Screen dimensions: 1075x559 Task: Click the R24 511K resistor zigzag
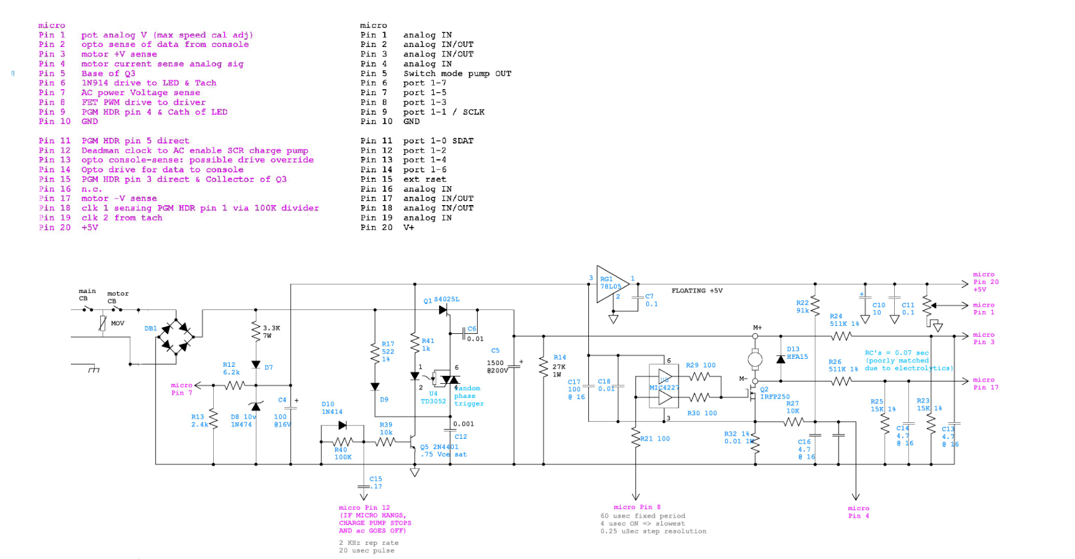pos(842,336)
